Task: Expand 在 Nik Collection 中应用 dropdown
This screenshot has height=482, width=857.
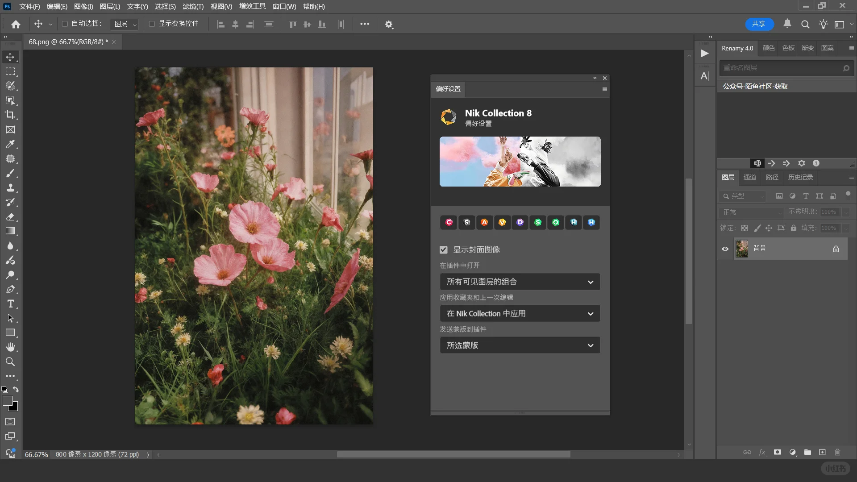Action: (520, 313)
